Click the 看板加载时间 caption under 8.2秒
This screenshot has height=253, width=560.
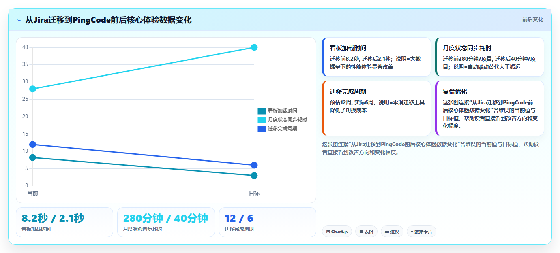click(x=36, y=229)
